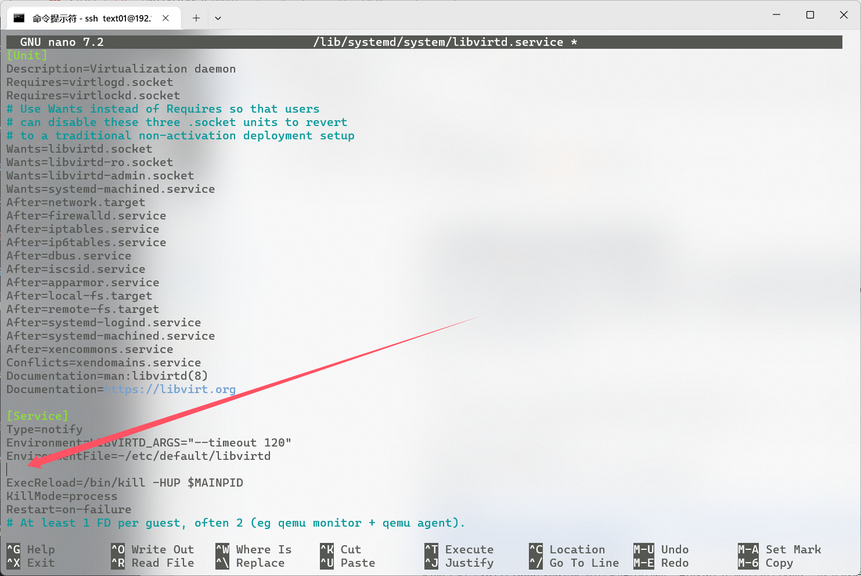Close the ssh text01 terminal tab
Image resolution: width=861 pixels, height=576 pixels.
(165, 18)
